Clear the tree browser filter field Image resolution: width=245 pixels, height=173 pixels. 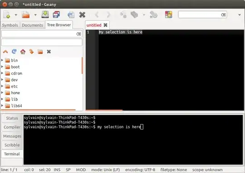click(78, 34)
